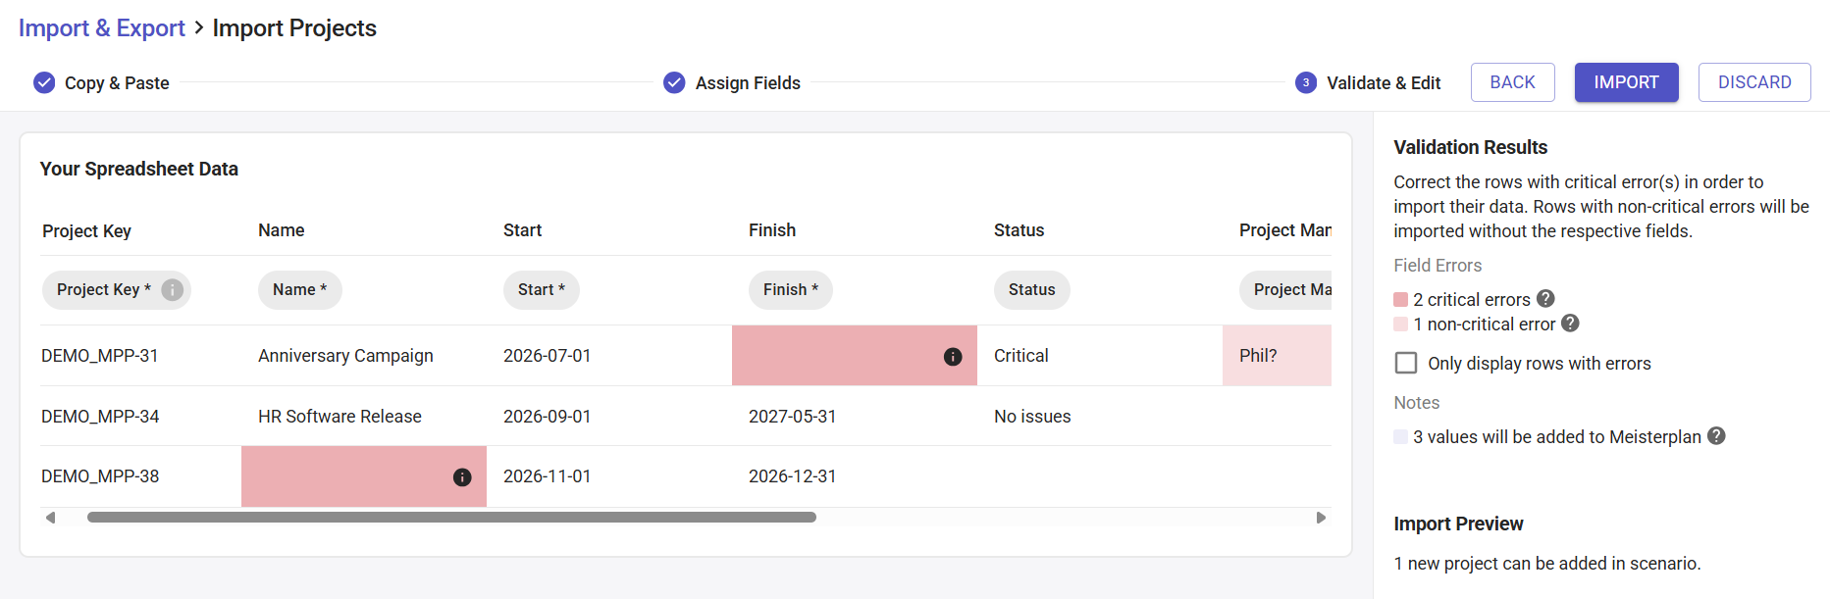Click the Assign Fields step checkmark

click(x=674, y=82)
